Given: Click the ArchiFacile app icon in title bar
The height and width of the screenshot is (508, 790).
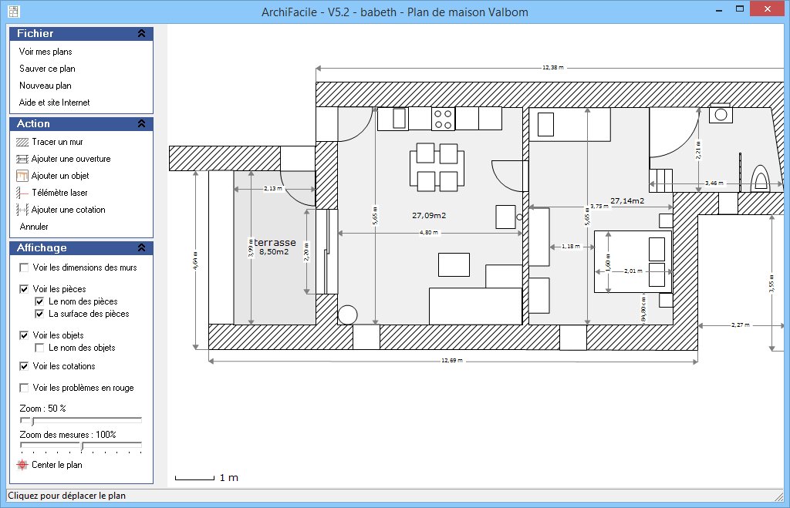Looking at the screenshot, I should 14,11.
